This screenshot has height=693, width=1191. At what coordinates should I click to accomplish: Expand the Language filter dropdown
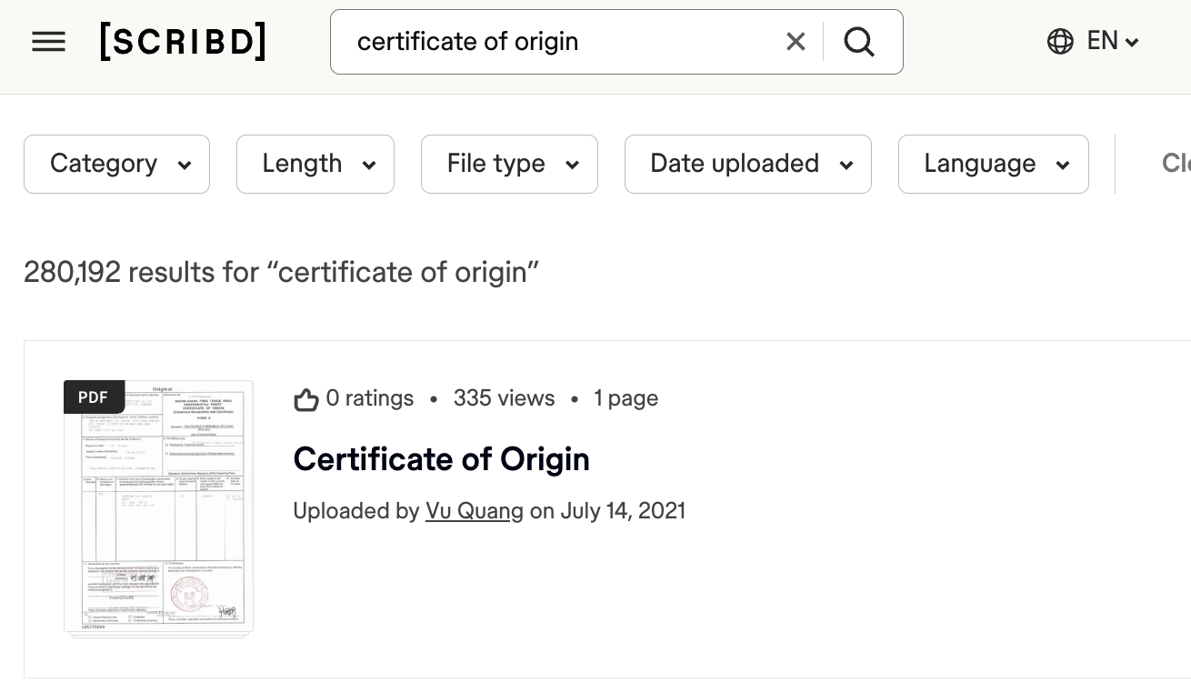pyautogui.click(x=993, y=164)
